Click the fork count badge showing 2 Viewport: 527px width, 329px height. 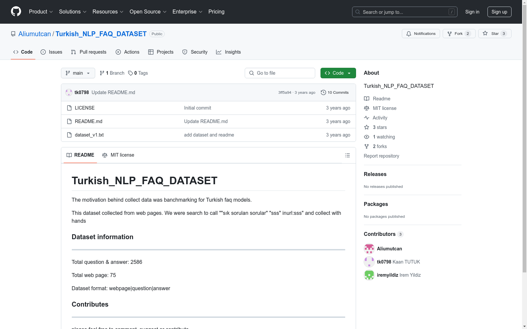468,34
